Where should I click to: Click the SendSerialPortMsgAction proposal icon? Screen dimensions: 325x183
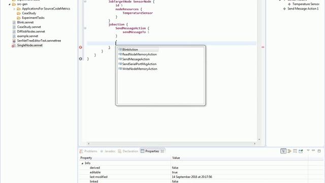pyautogui.click(x=120, y=64)
